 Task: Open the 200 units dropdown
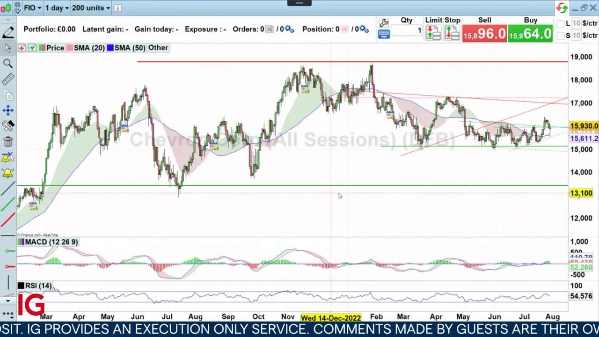91,8
